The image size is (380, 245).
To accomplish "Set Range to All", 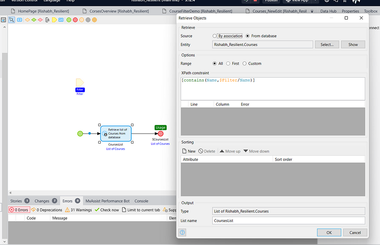I will click(x=218, y=63).
